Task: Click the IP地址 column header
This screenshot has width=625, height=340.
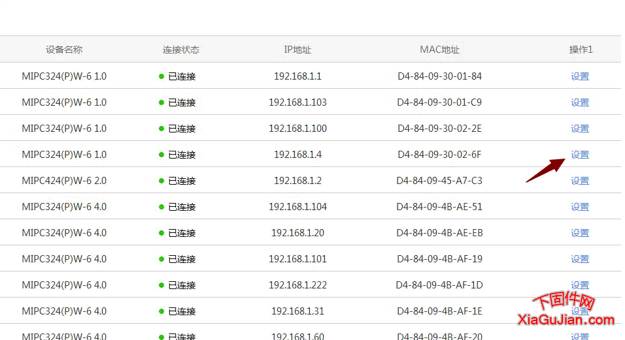Action: click(x=297, y=50)
